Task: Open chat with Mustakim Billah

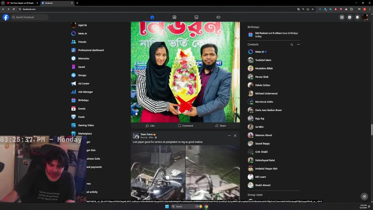Action: [274, 69]
